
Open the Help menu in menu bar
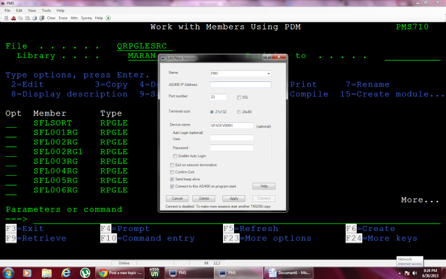(60, 11)
